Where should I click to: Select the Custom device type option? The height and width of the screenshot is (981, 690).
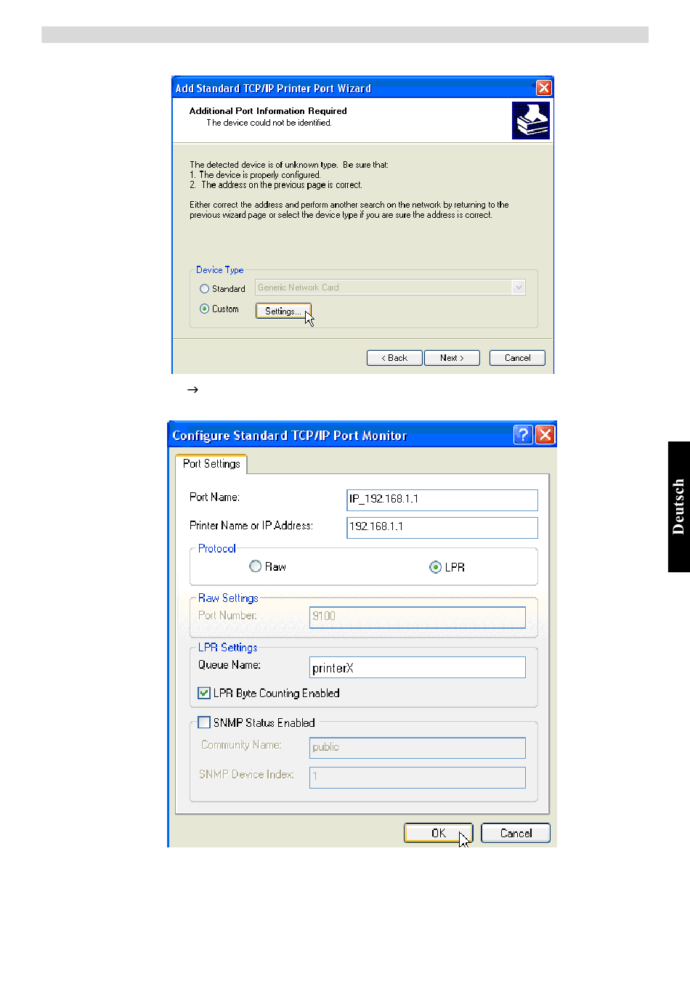[x=204, y=309]
